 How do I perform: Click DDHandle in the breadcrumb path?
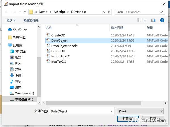pos(78,12)
